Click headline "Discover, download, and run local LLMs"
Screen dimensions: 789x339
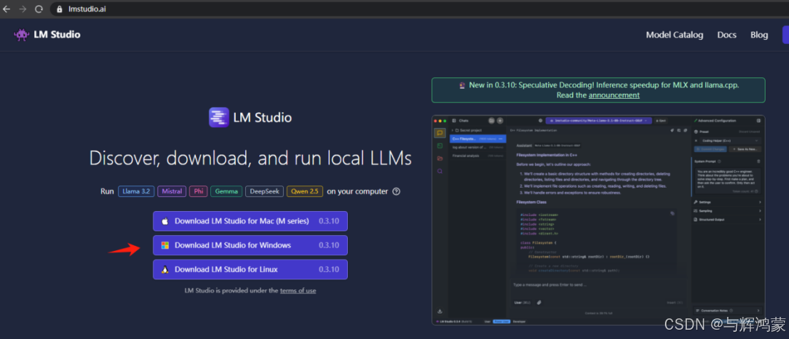251,158
